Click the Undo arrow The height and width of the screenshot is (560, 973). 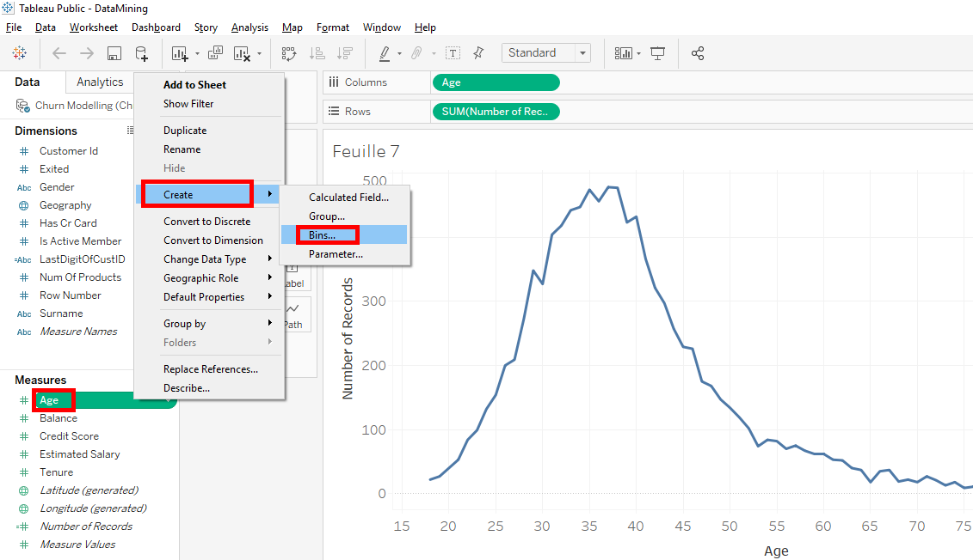[x=58, y=52]
